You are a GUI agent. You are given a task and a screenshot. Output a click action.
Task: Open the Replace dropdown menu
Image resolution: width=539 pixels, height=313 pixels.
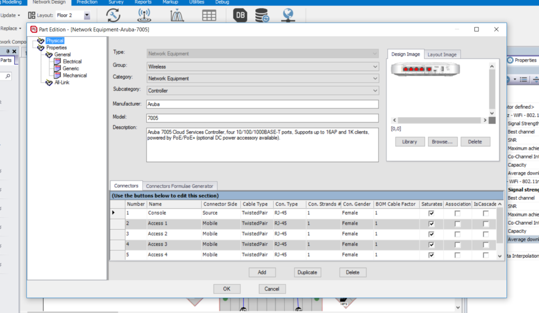click(11, 28)
